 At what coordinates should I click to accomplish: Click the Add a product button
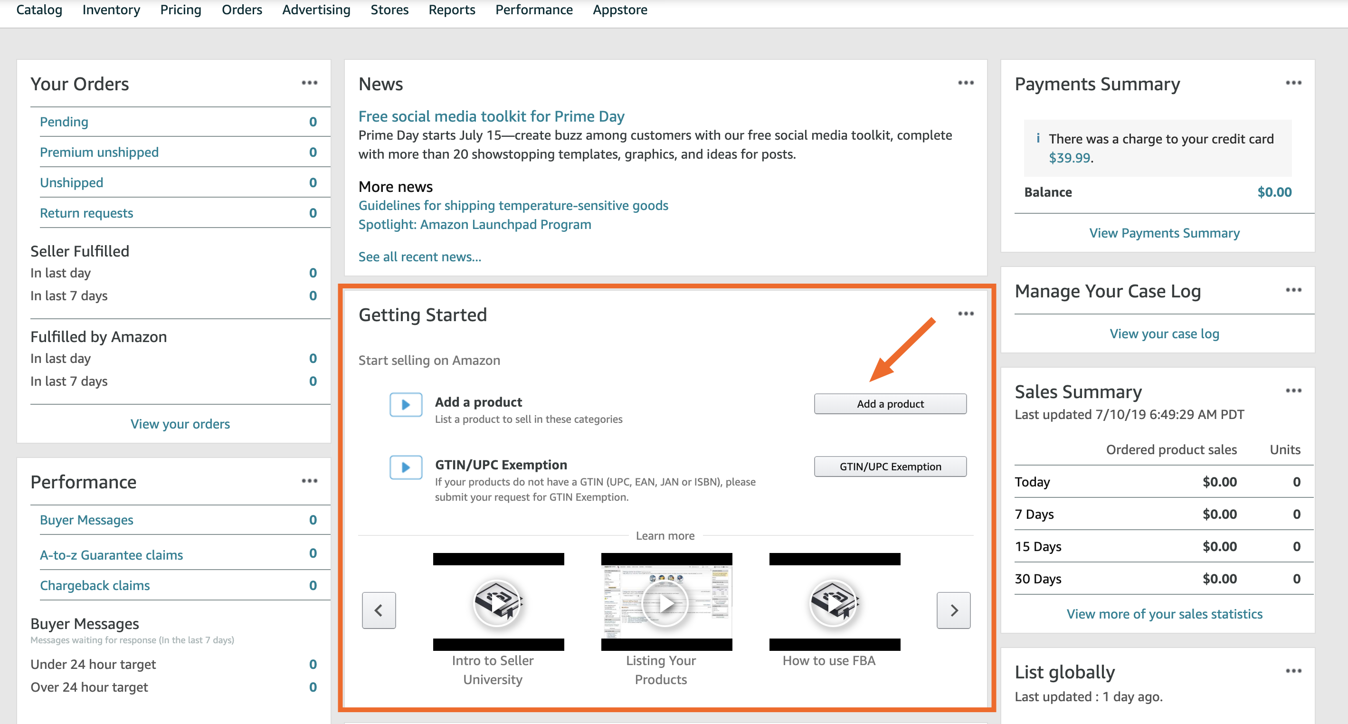(890, 404)
